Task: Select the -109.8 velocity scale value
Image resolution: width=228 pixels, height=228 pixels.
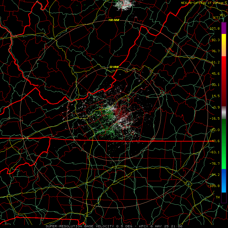Action: pyautogui.click(x=214, y=186)
